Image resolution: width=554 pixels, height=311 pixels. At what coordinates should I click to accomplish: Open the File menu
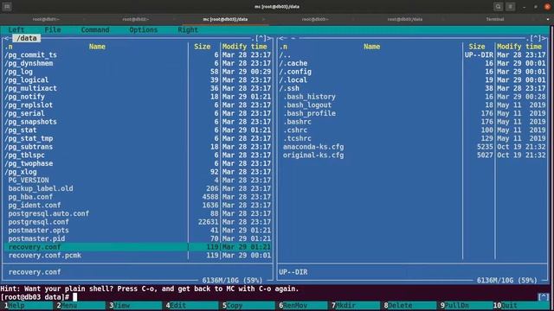53,30
